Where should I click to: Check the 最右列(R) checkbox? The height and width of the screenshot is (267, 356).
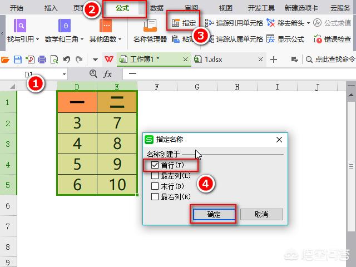click(155, 196)
